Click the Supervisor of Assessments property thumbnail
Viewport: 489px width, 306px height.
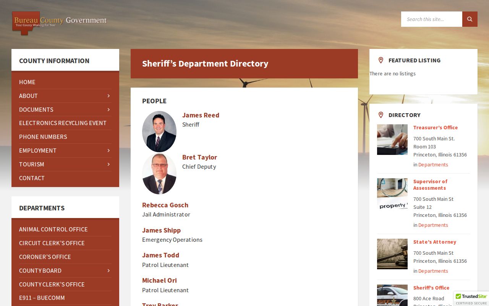(x=392, y=194)
